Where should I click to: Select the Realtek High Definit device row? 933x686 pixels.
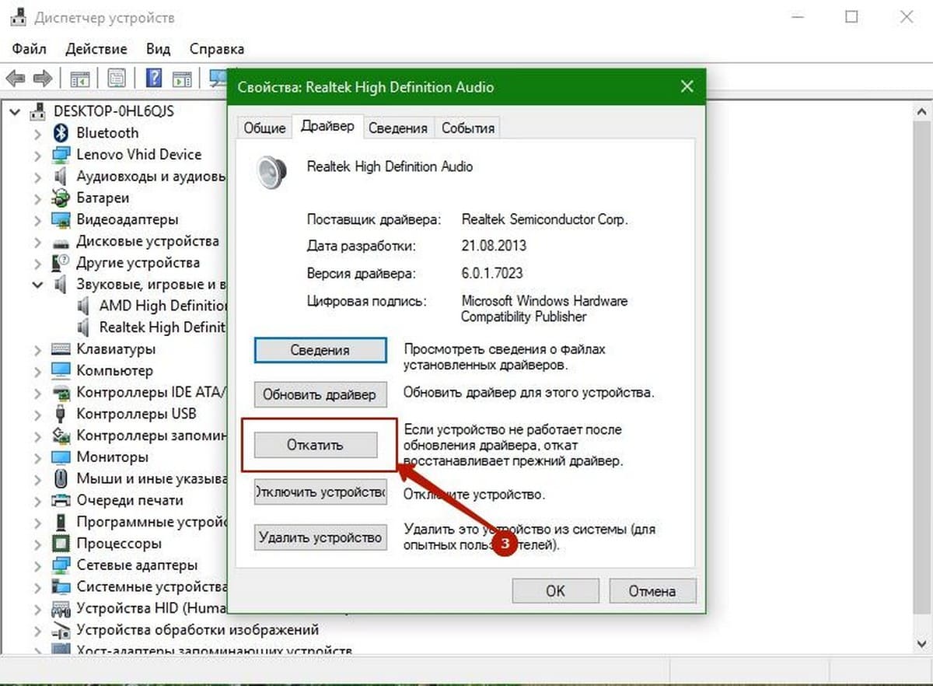point(152,327)
